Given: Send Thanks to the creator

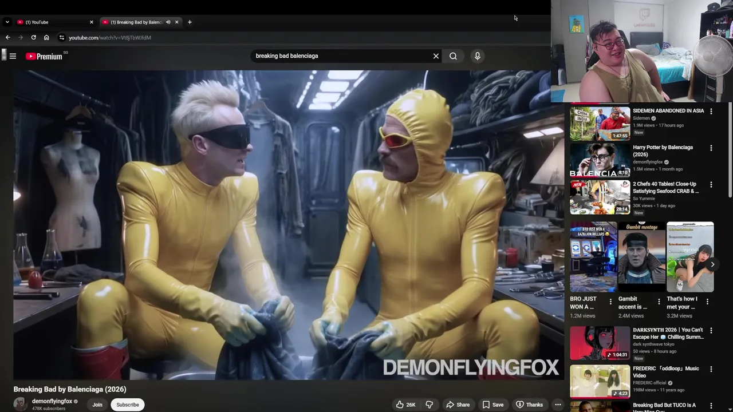Looking at the screenshot, I should click(x=529, y=405).
